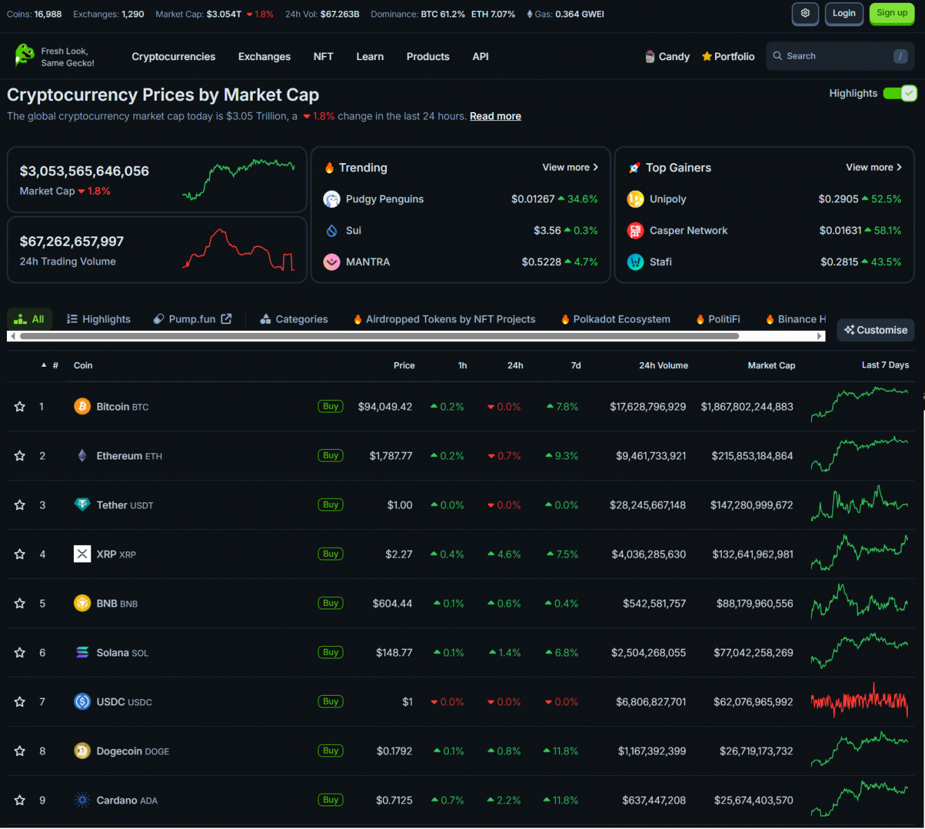Click the Pudgy Penguins trending icon
Viewport: 925px width, 829px height.
coord(332,199)
